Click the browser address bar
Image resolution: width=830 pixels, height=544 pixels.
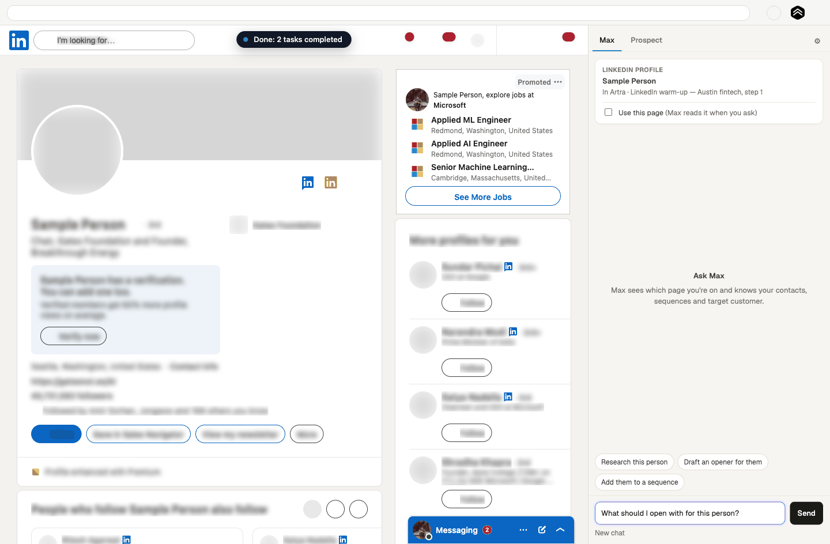click(x=378, y=13)
